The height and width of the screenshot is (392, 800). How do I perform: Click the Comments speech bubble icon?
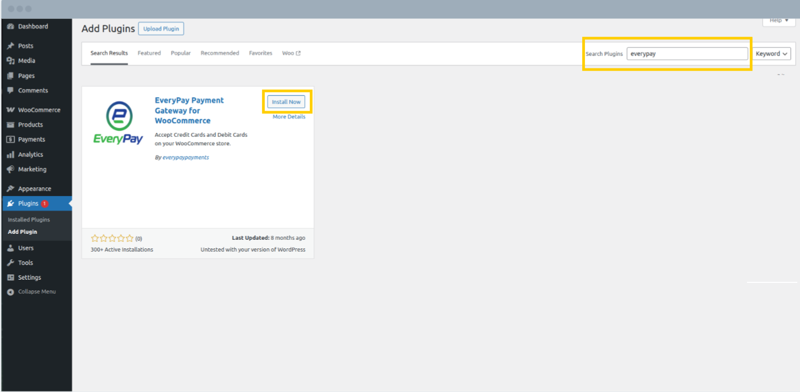pyautogui.click(x=10, y=91)
